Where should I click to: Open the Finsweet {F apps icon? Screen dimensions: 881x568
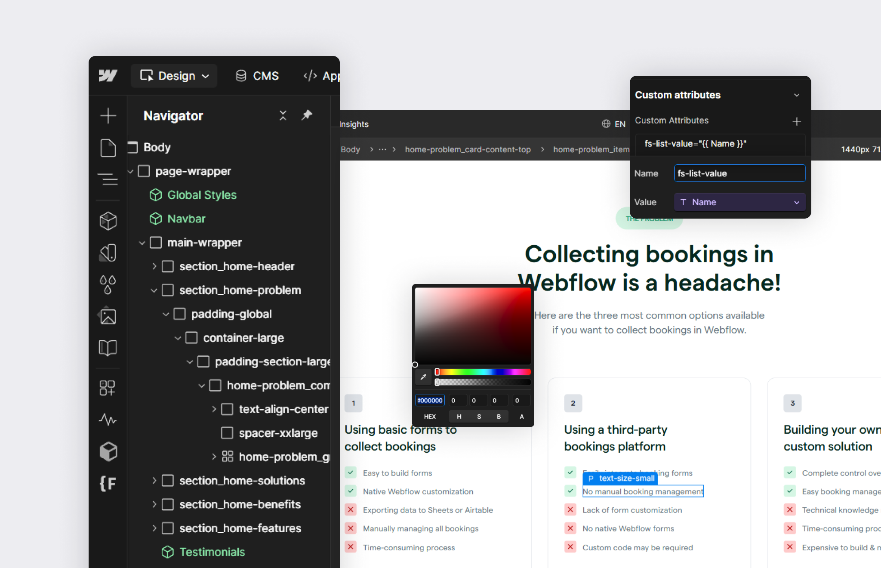click(108, 484)
